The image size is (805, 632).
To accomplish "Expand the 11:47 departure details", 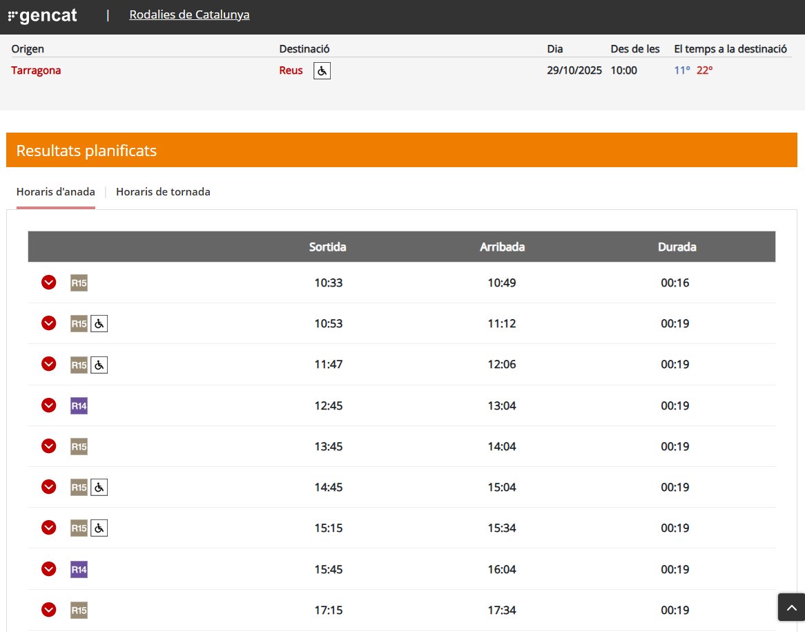I will (x=49, y=364).
